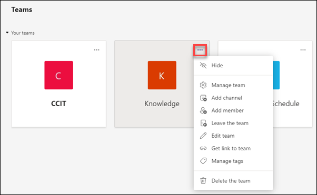Open the CCIT team red avatar
This screenshot has height=195, width=317.
[58, 75]
